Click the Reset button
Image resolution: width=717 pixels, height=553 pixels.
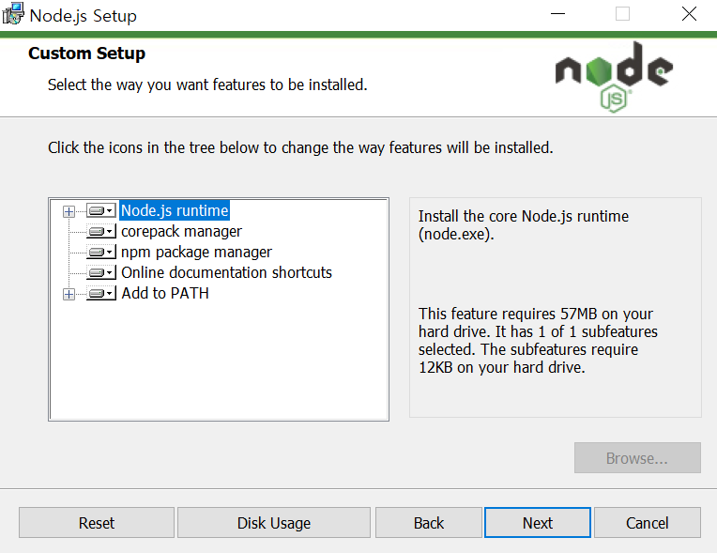[x=97, y=522]
